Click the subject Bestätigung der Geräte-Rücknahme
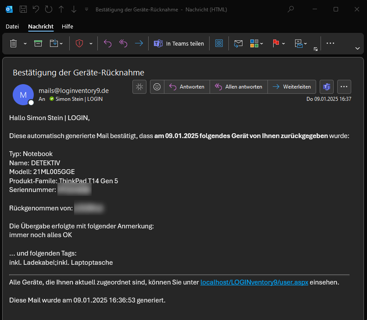 point(78,73)
